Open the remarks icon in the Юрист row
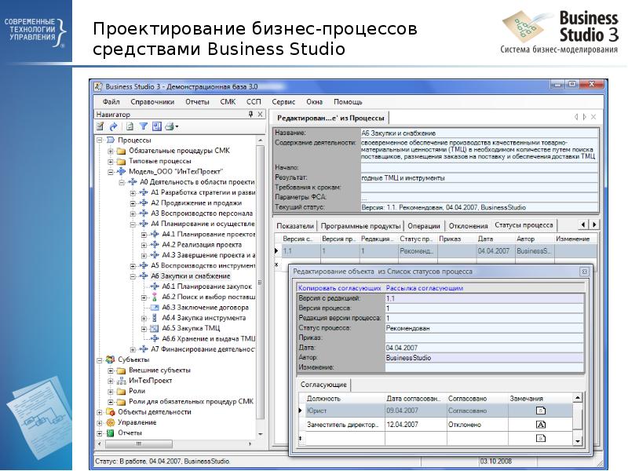The width and height of the screenshot is (628, 471). pyautogui.click(x=540, y=411)
